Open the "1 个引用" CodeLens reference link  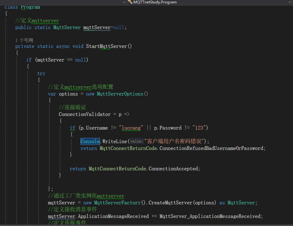24,40
